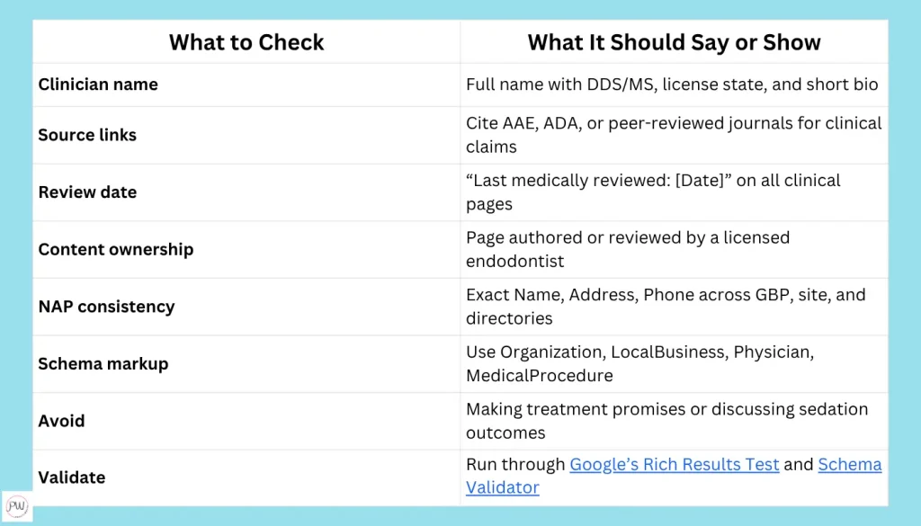
Task: Click 'What It Should Say or Show' header
Action: (674, 42)
